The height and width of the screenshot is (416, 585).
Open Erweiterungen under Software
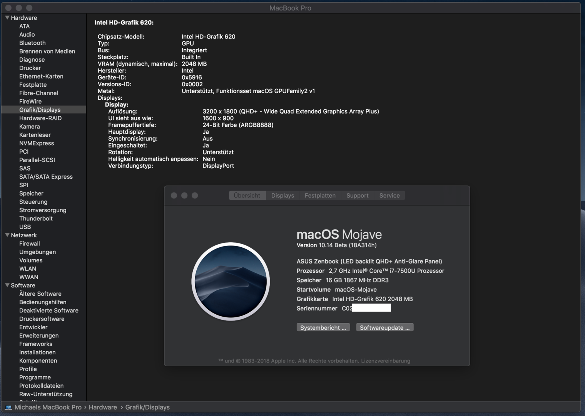pos(39,335)
